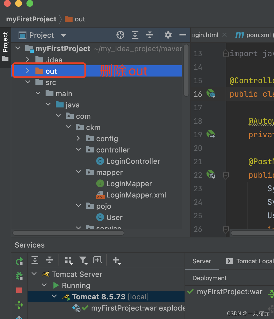Toggle code fold marker at line 13
Image resolution: width=274 pixels, height=319 pixels.
point(226,53)
